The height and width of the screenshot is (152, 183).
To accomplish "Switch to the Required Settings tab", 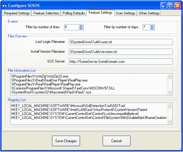I will [17, 13].
